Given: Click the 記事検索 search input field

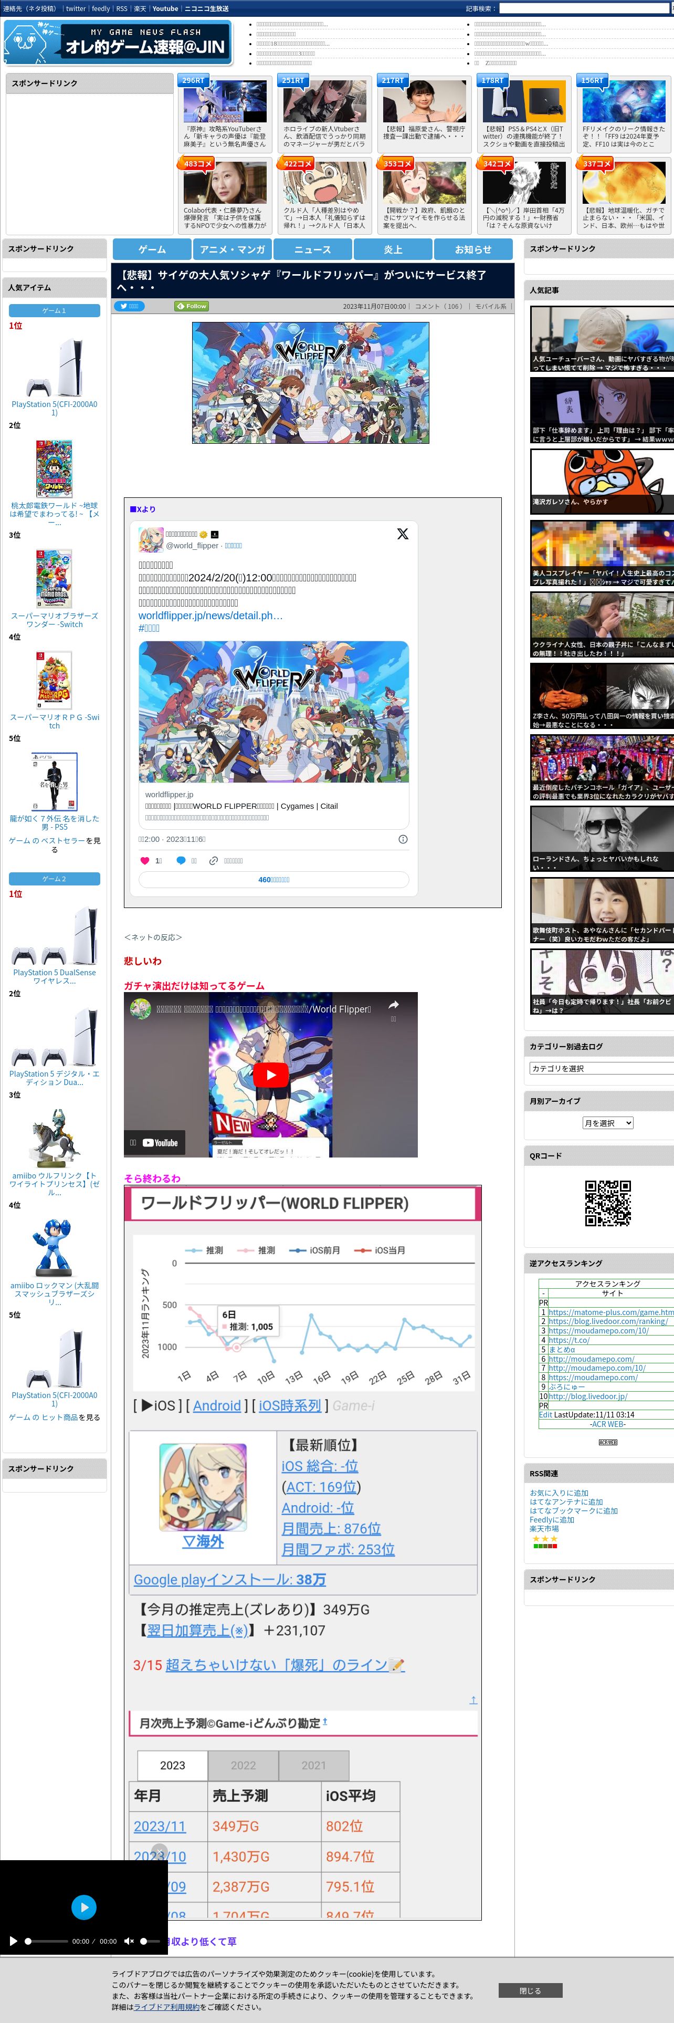Looking at the screenshot, I should (x=585, y=8).
